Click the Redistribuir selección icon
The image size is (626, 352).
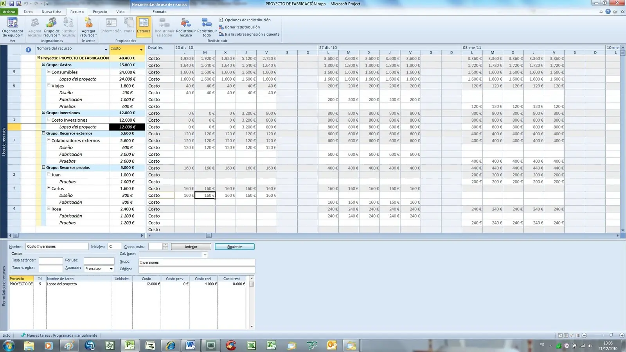[164, 27]
